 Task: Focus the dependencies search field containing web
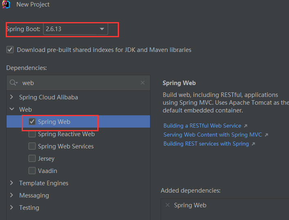[78, 83]
